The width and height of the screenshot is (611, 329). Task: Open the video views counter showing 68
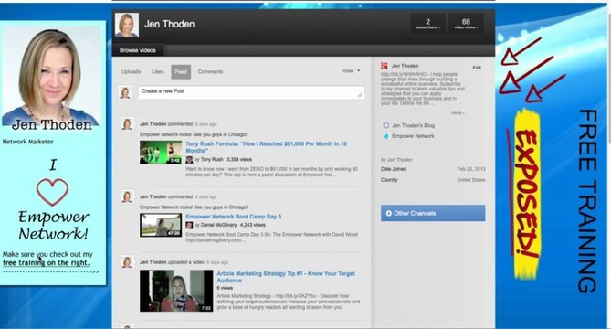tap(466, 24)
